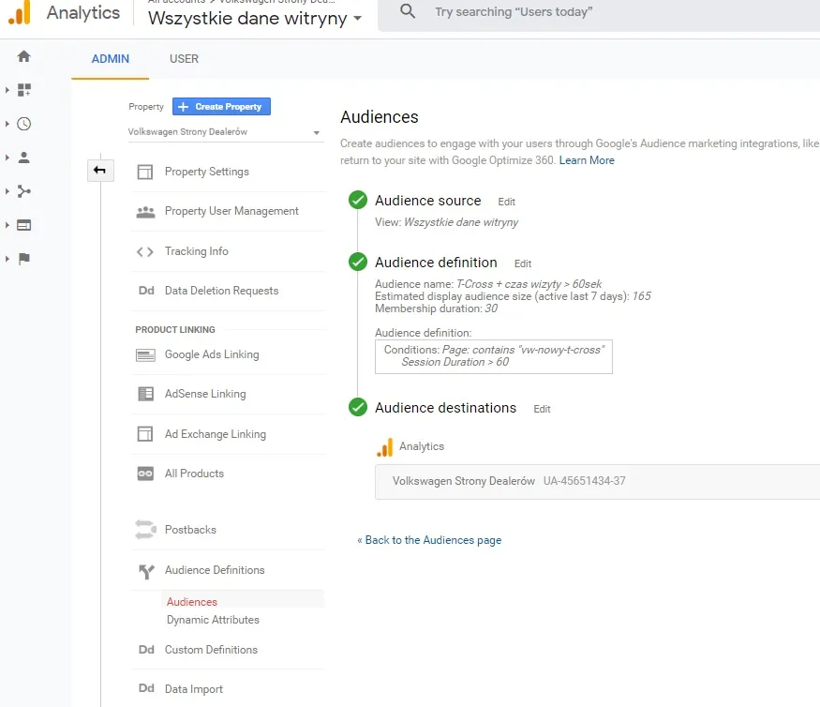Expand the Realtime sidebar arrow
This screenshot has height=707, width=820.
tap(7, 124)
